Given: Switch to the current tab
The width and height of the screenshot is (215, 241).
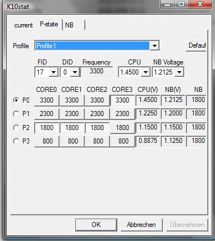Looking at the screenshot, I should click(x=24, y=25).
